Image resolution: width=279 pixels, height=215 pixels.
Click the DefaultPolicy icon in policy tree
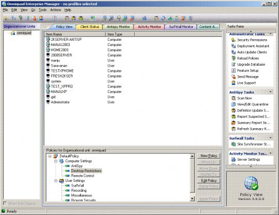click(x=55, y=156)
